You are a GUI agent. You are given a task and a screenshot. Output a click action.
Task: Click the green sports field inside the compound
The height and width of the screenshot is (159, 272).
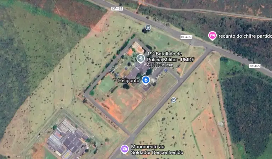click(106, 84)
